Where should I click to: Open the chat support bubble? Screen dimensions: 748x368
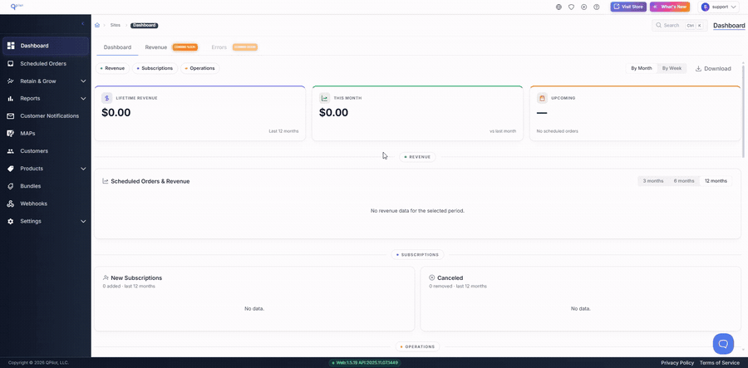click(x=723, y=344)
